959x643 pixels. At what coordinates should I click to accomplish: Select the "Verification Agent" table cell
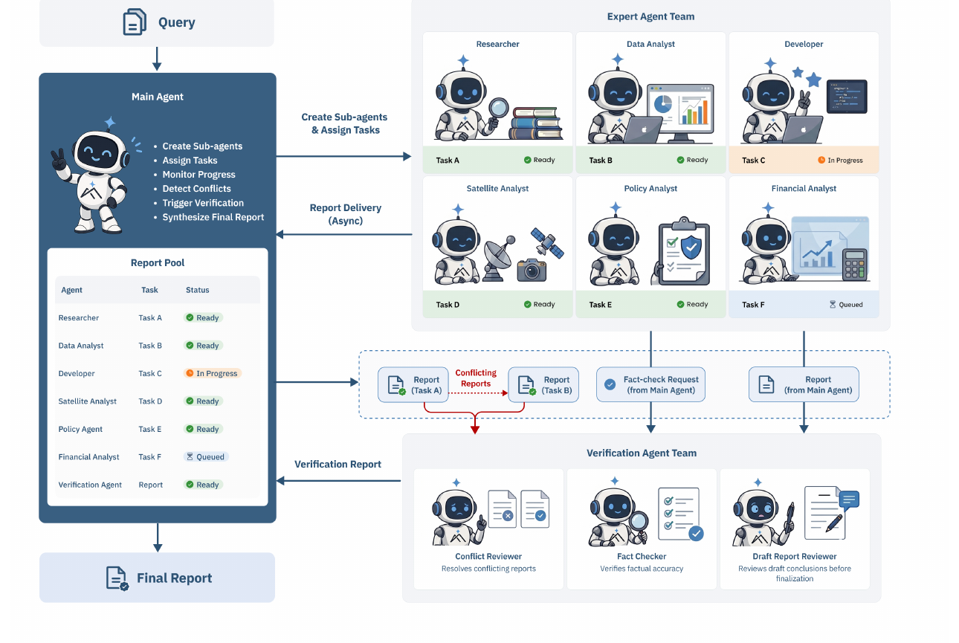pos(90,485)
